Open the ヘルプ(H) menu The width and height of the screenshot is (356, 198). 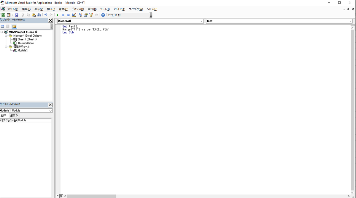(x=152, y=9)
